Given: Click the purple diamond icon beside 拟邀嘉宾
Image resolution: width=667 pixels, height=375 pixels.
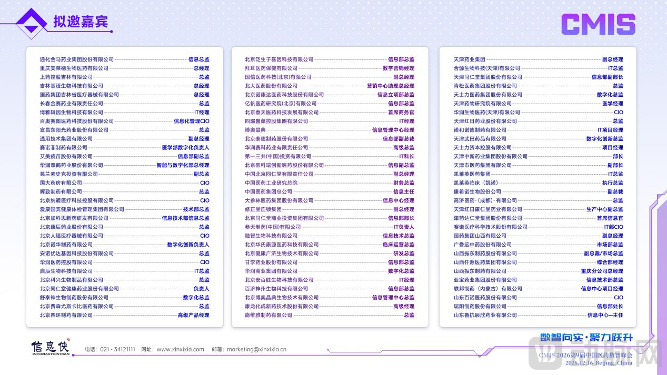Looking at the screenshot, I should [x=31, y=23].
